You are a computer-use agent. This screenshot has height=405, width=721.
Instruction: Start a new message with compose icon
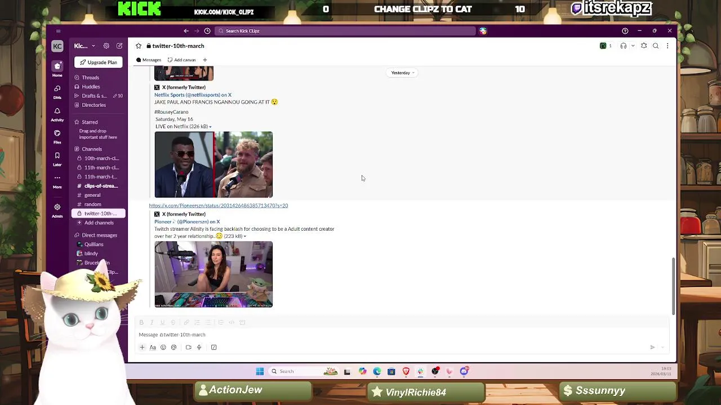119,46
